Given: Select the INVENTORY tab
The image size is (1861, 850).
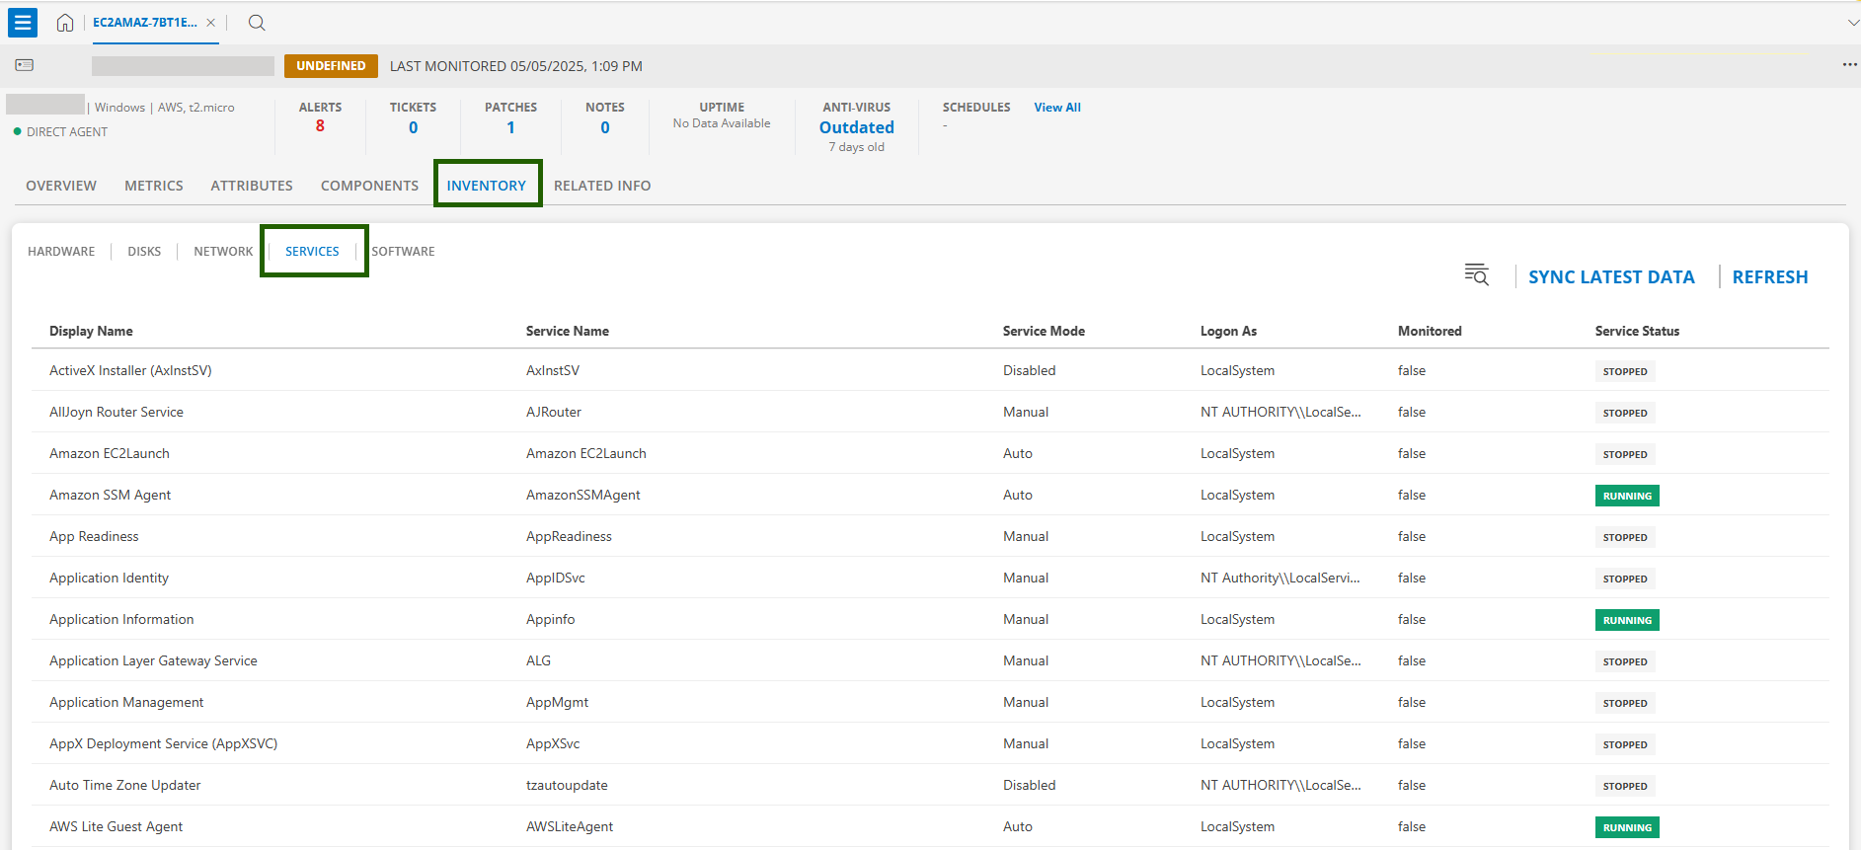Looking at the screenshot, I should 487,186.
